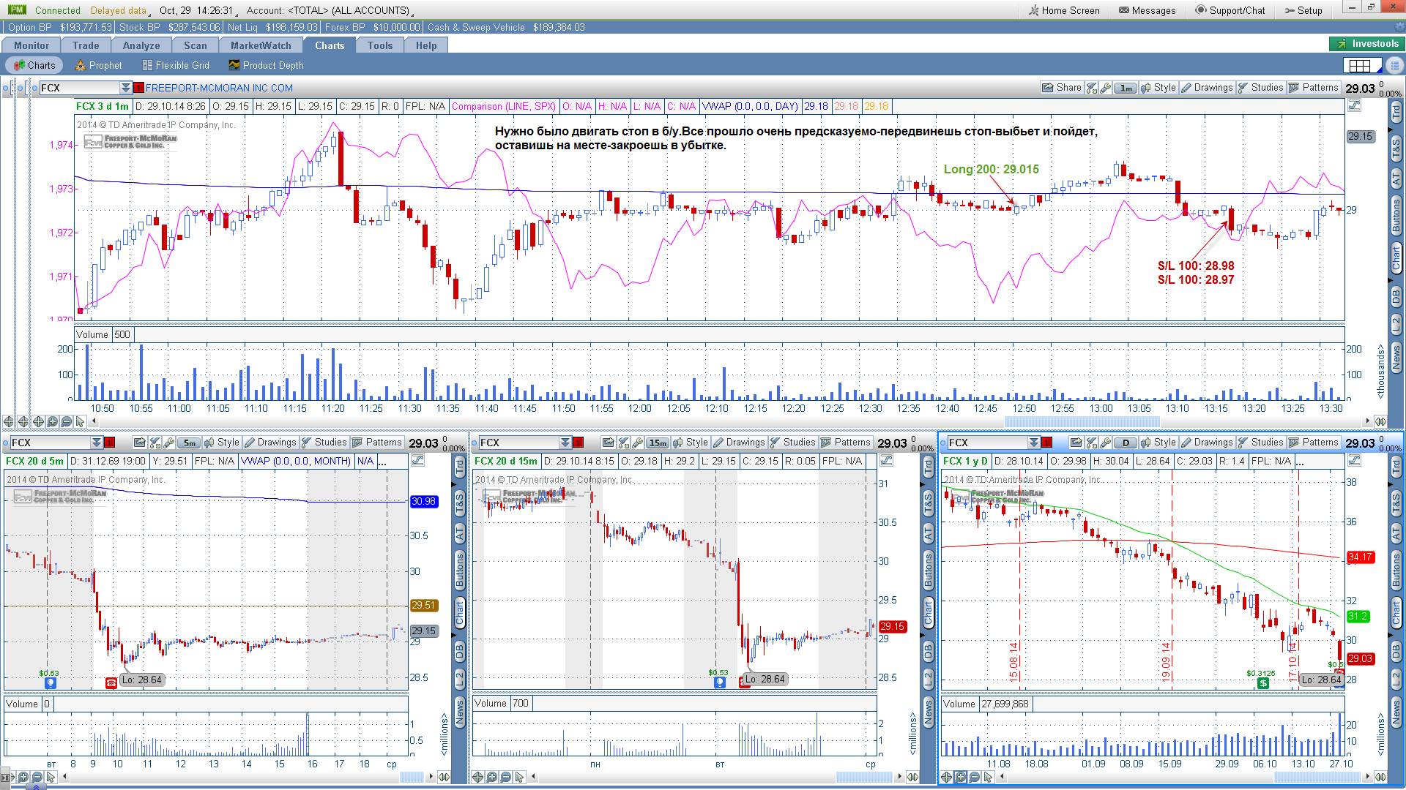
Task: Open the Prophet sub-tab
Action: click(x=98, y=65)
